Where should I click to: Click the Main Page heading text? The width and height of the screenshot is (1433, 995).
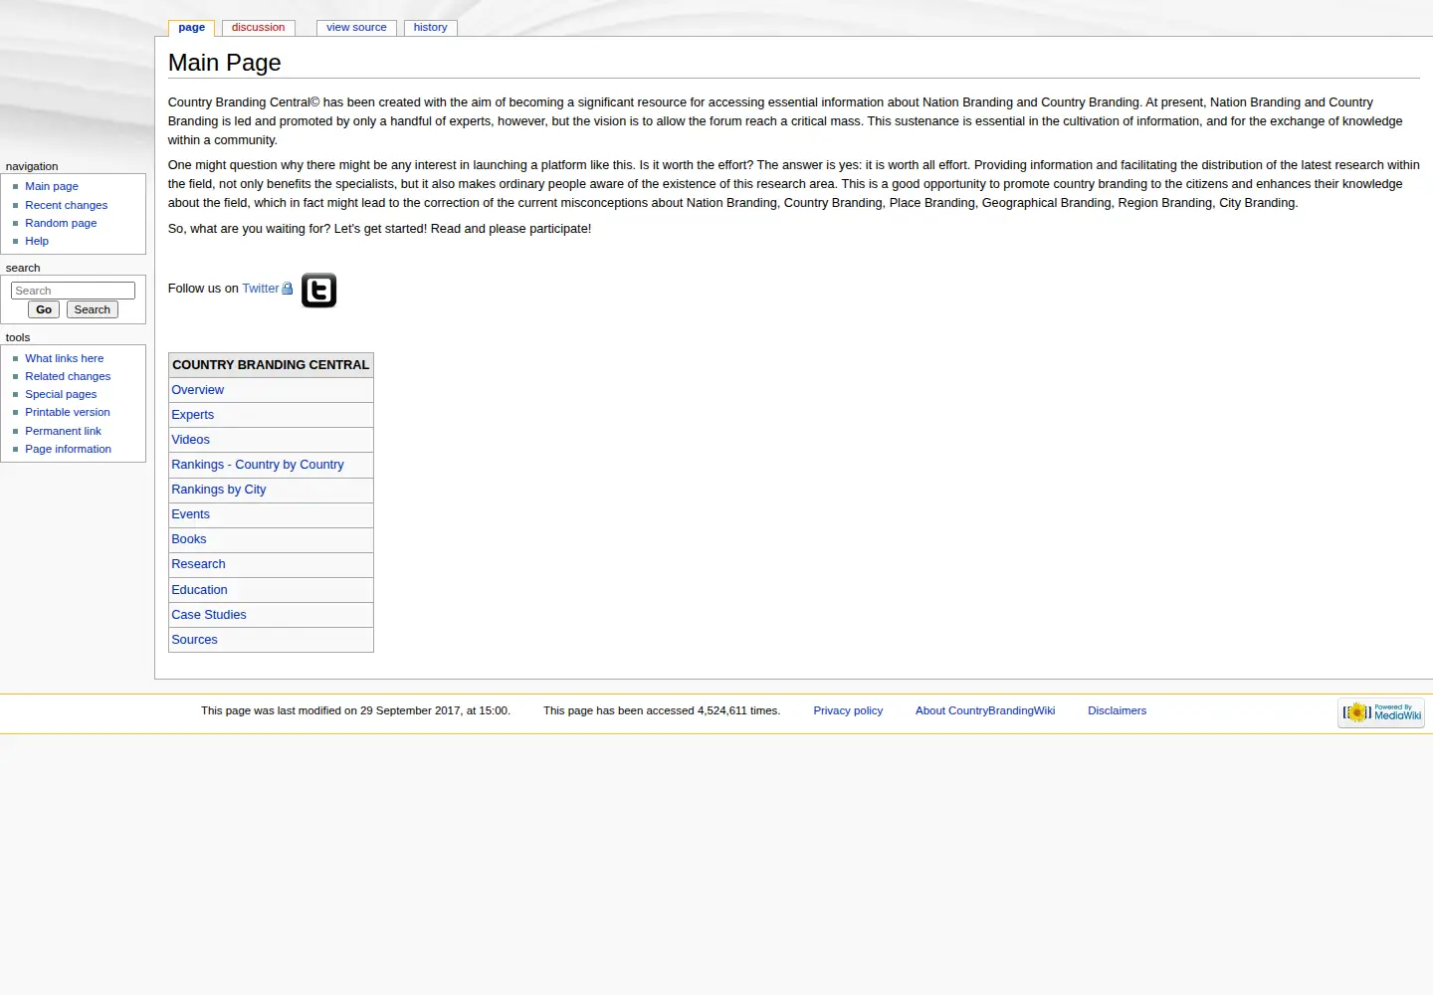[x=225, y=63]
